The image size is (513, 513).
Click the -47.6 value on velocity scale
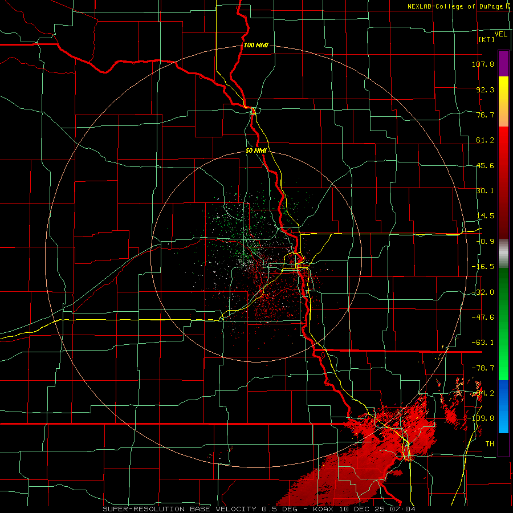(483, 317)
